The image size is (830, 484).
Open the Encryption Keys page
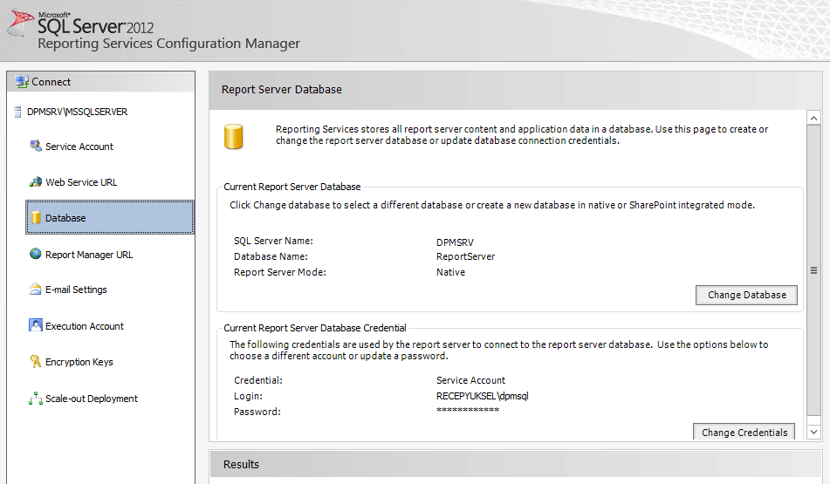[x=79, y=362]
